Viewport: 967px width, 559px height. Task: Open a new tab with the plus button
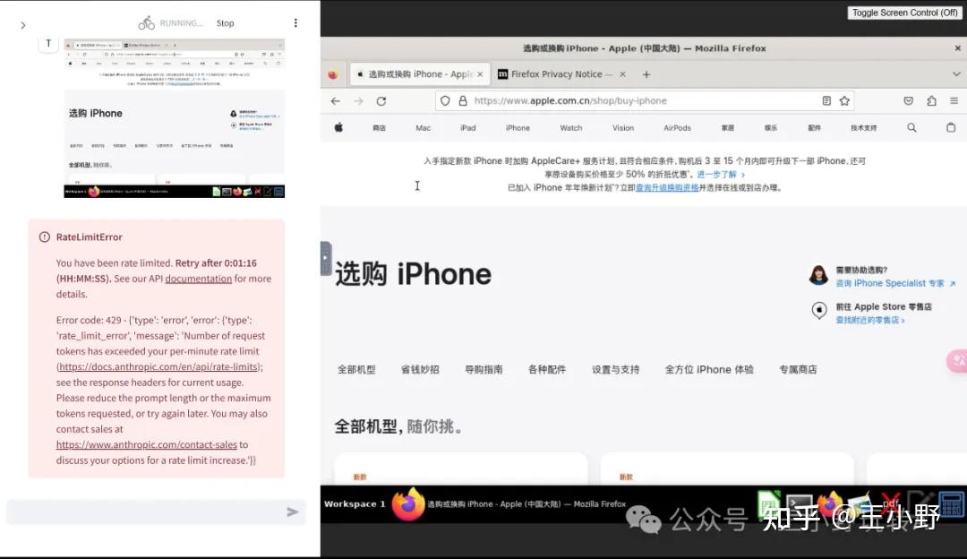pyautogui.click(x=646, y=74)
